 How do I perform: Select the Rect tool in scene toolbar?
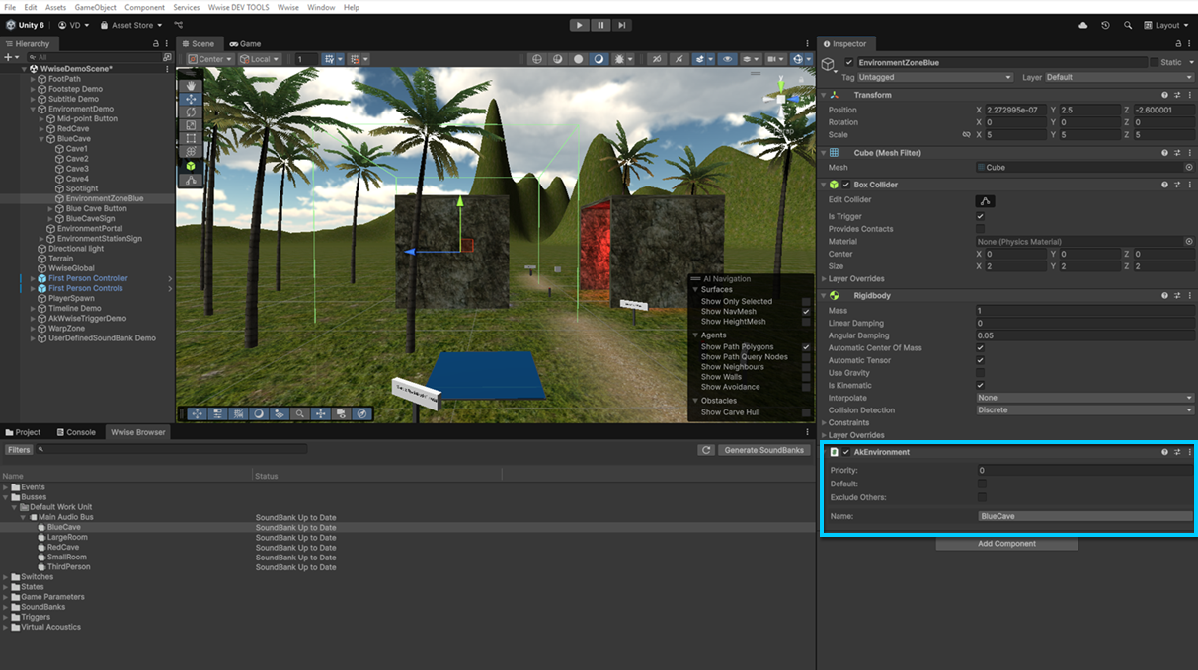[191, 139]
